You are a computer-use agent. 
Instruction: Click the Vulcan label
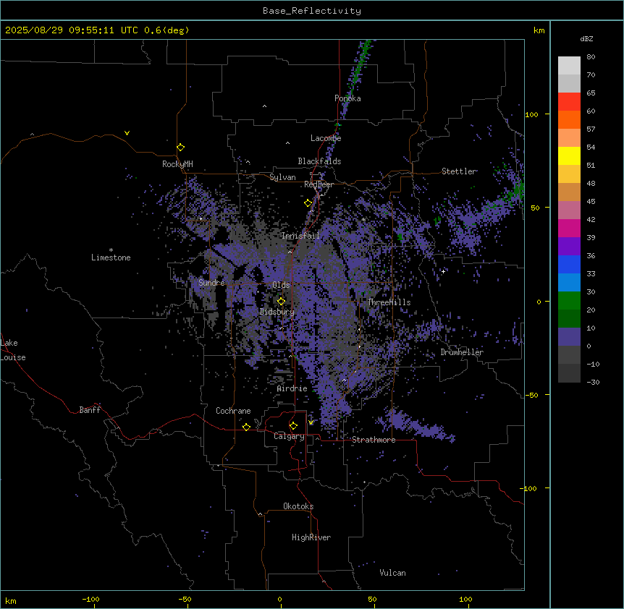tap(392, 573)
